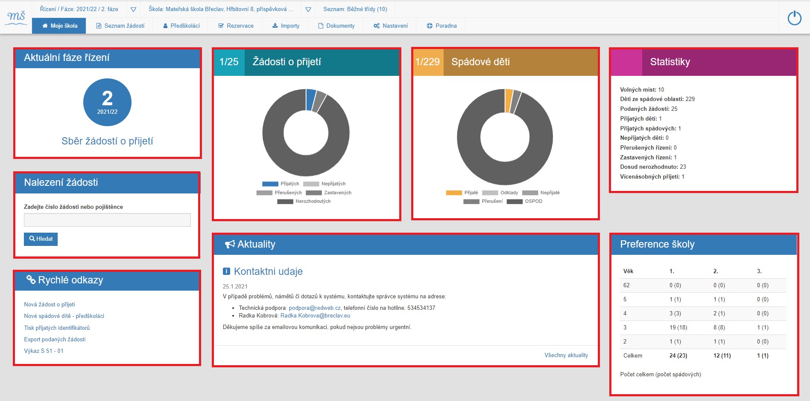
Task: Toggle Přerušení legend swatch
Action: [471, 202]
